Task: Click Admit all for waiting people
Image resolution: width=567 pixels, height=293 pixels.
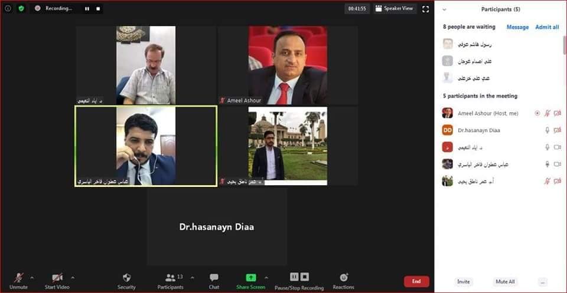Action: coord(547,27)
